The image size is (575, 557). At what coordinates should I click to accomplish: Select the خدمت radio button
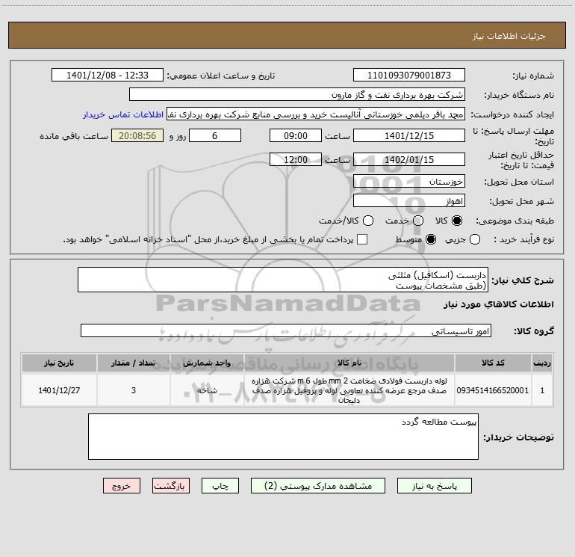(x=418, y=221)
